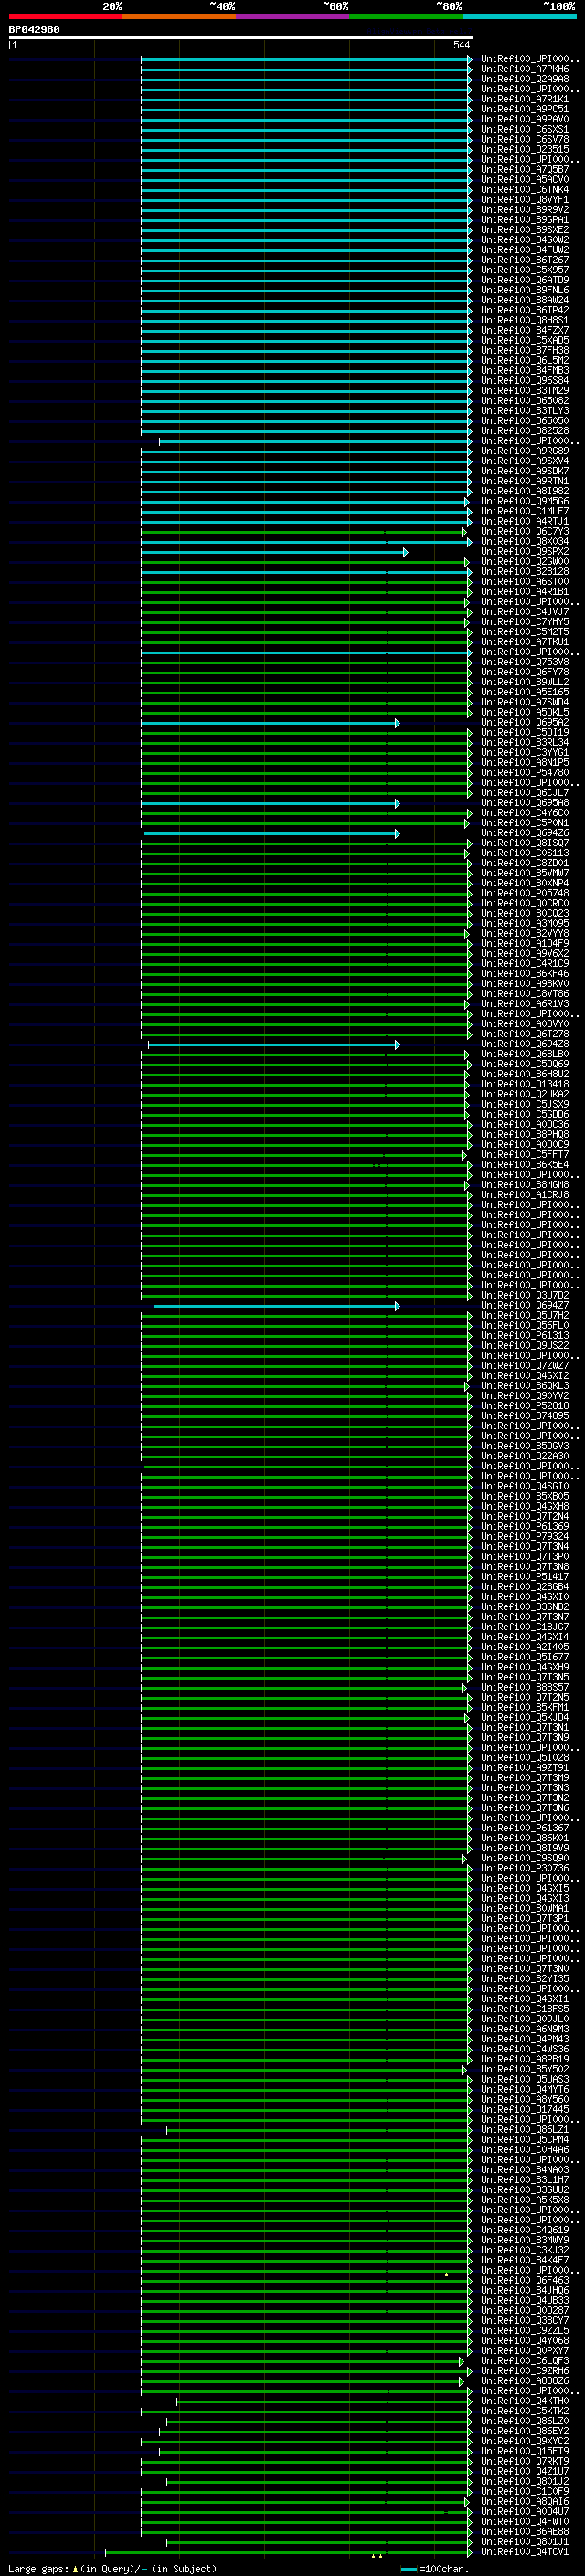Click label UniRef100_Q96S84
The height and width of the screenshot is (2576, 585).
(x=525, y=381)
